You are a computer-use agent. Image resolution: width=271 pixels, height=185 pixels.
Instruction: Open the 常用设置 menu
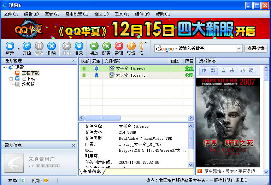[77, 14]
